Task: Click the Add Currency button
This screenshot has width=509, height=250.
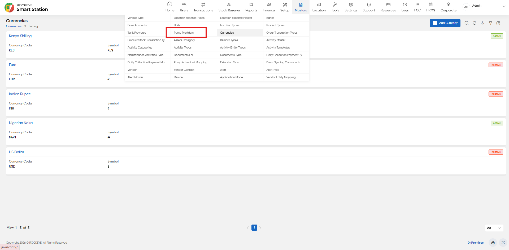Action: [445, 23]
